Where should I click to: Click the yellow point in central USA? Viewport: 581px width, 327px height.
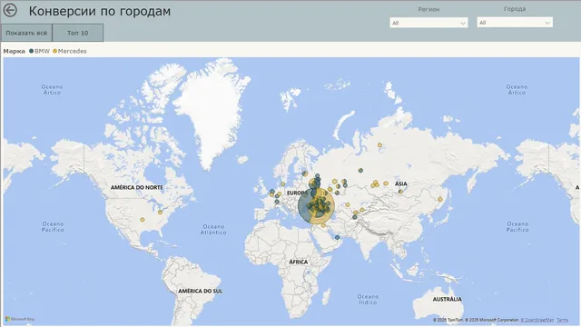143,220
